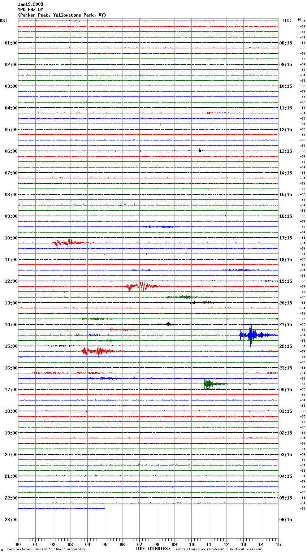Click the 07 minute axis tick label
Image resolution: width=307 pixels, height=554 pixels.
pos(139,544)
